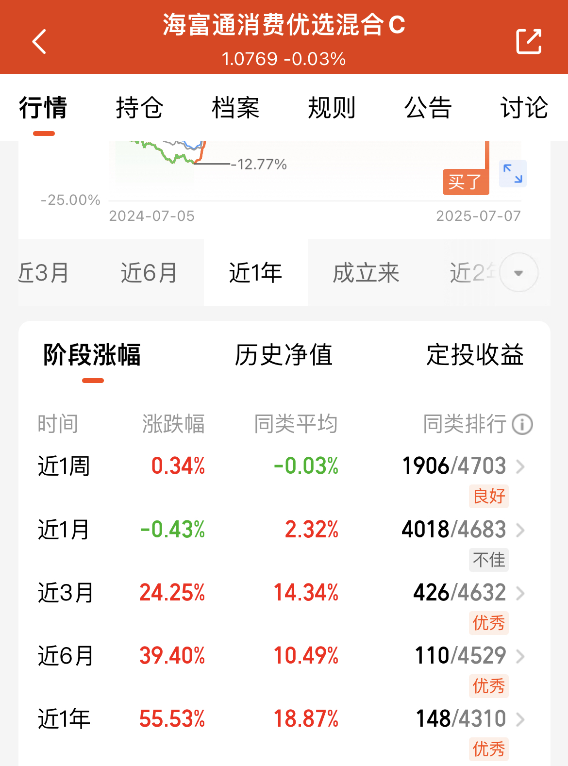Viewport: 568px width, 766px height.
Task: Open 近3月 ranking chevron
Action: click(520, 593)
